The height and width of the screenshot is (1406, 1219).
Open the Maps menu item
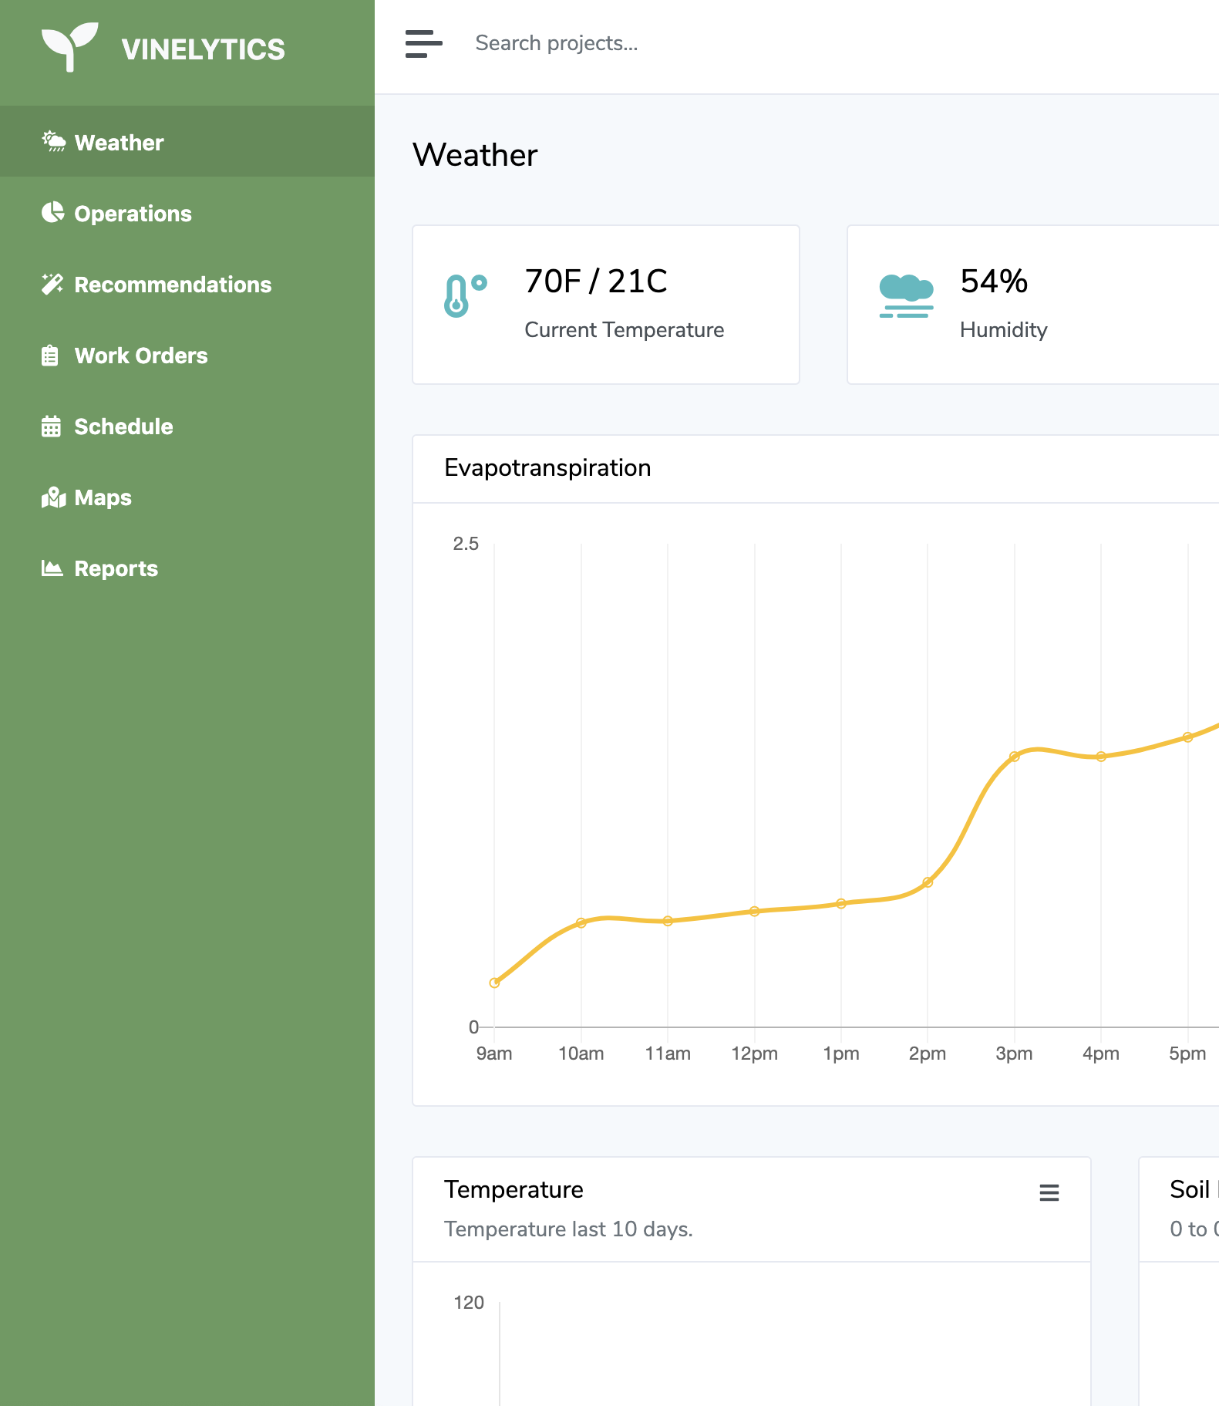187,497
